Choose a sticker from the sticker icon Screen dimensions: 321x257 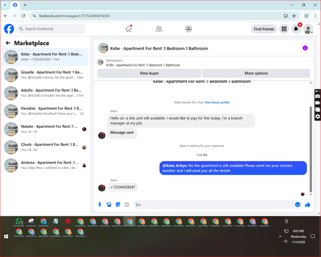point(118,205)
